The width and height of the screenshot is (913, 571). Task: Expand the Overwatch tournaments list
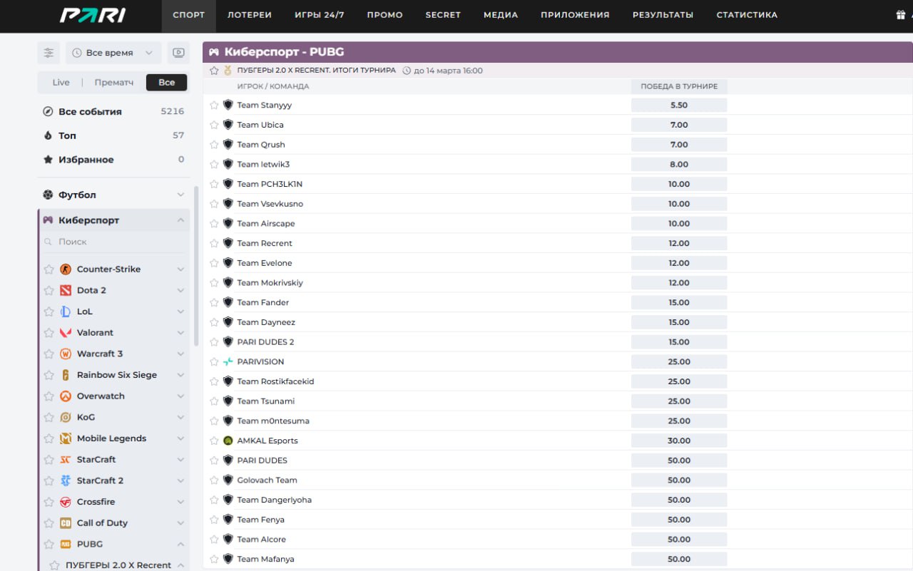(x=180, y=396)
